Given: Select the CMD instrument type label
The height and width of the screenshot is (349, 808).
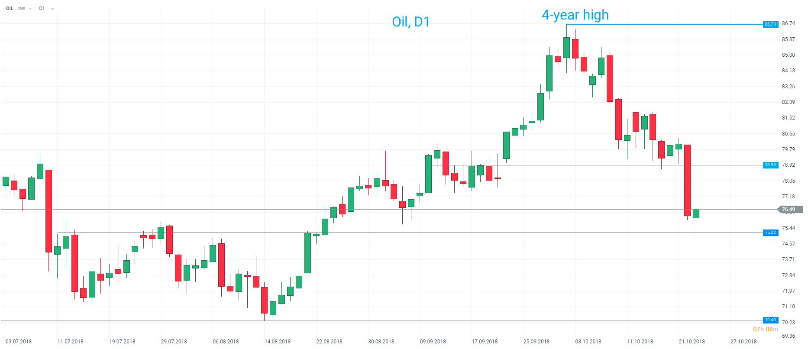Looking at the screenshot, I should 21,8.
